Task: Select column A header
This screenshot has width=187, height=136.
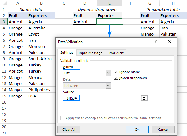Action: (18, 3)
